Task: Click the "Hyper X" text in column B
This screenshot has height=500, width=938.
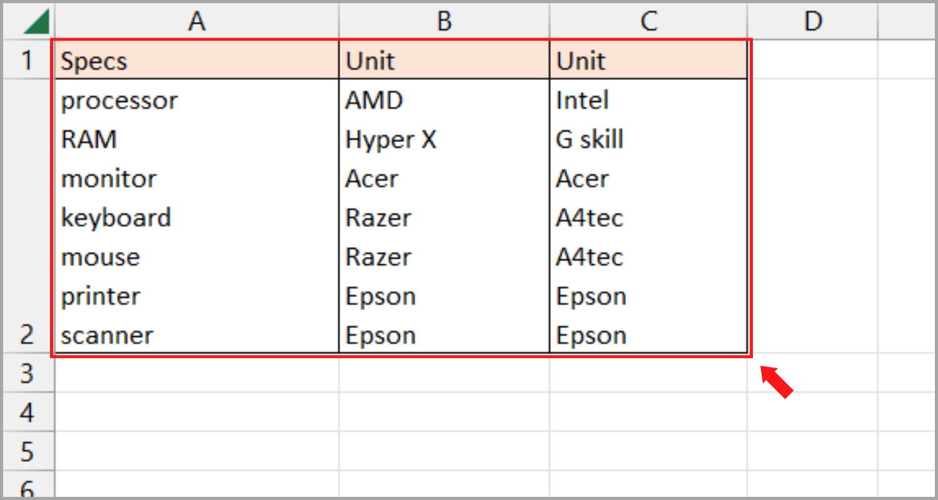Action: tap(391, 139)
